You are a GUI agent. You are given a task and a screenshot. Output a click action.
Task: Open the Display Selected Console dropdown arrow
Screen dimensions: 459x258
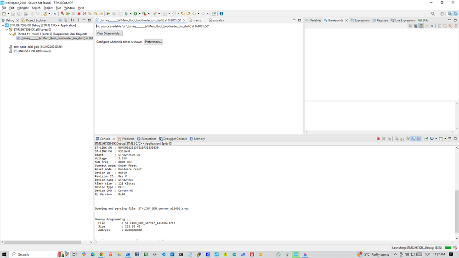(436, 139)
